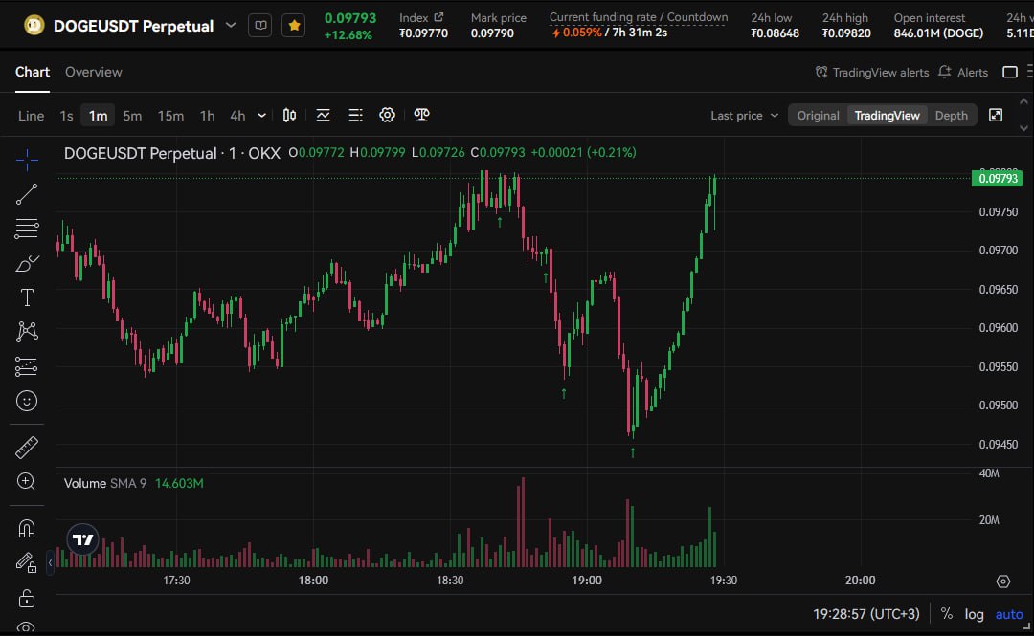Screen dimensions: 1034x636
Task: Toggle the hide drawings eye icon
Action: [27, 626]
